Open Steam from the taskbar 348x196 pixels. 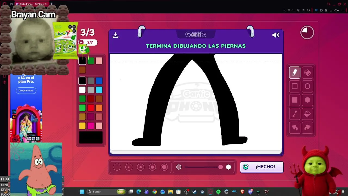coord(194,192)
